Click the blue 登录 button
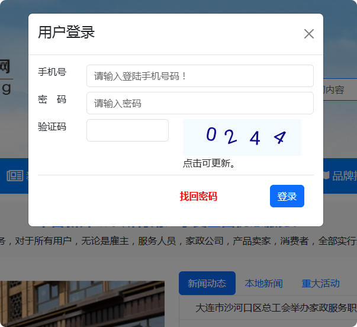This screenshot has width=357, height=327. (287, 196)
